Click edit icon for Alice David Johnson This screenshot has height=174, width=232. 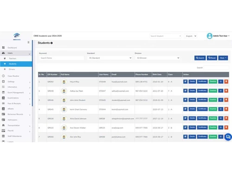coord(185,118)
